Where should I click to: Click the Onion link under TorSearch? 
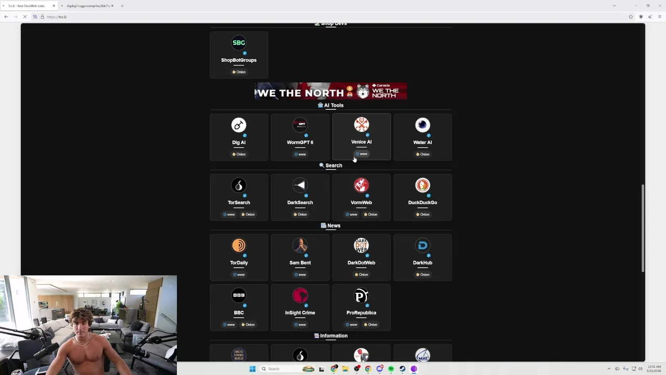pyautogui.click(x=248, y=214)
